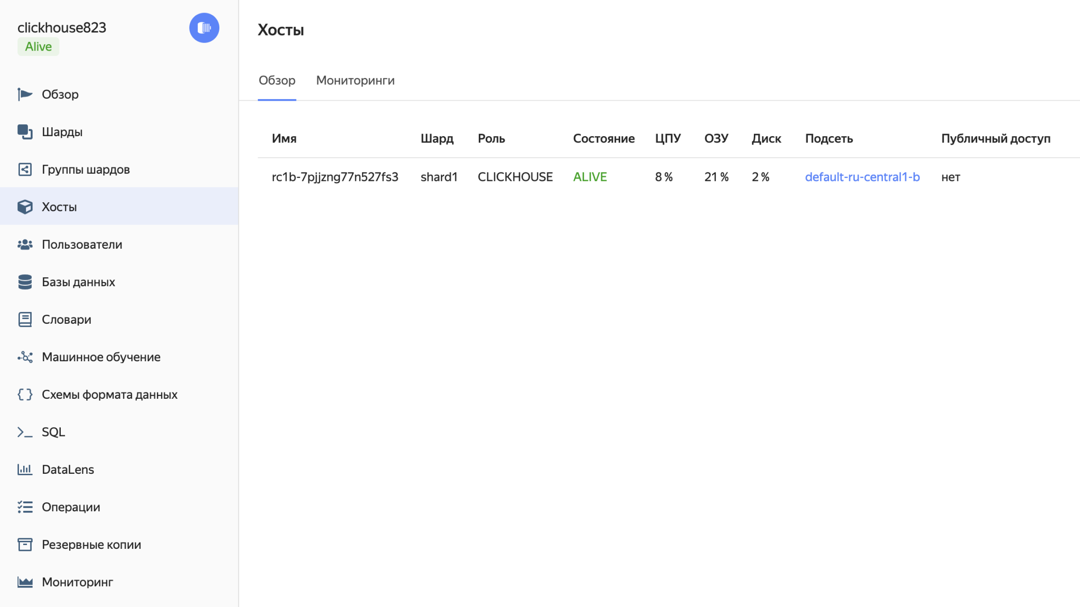1080x607 pixels.
Task: Click the 8 % CPU value
Action: [x=664, y=177]
